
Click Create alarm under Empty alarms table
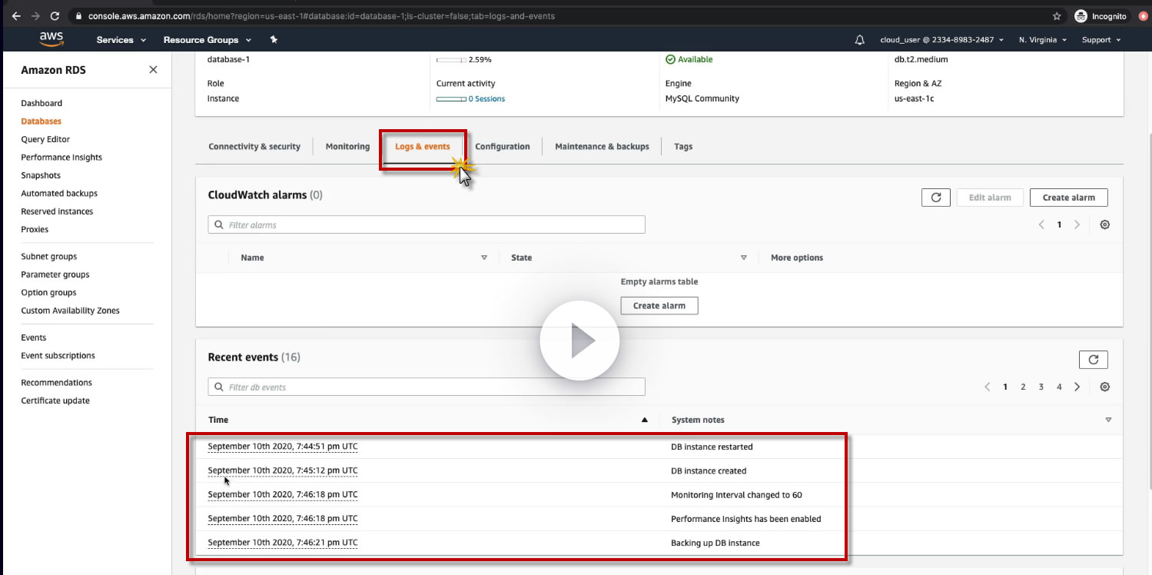coord(659,306)
